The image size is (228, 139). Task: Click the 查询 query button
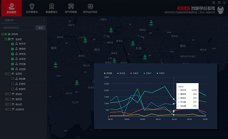pos(41,28)
